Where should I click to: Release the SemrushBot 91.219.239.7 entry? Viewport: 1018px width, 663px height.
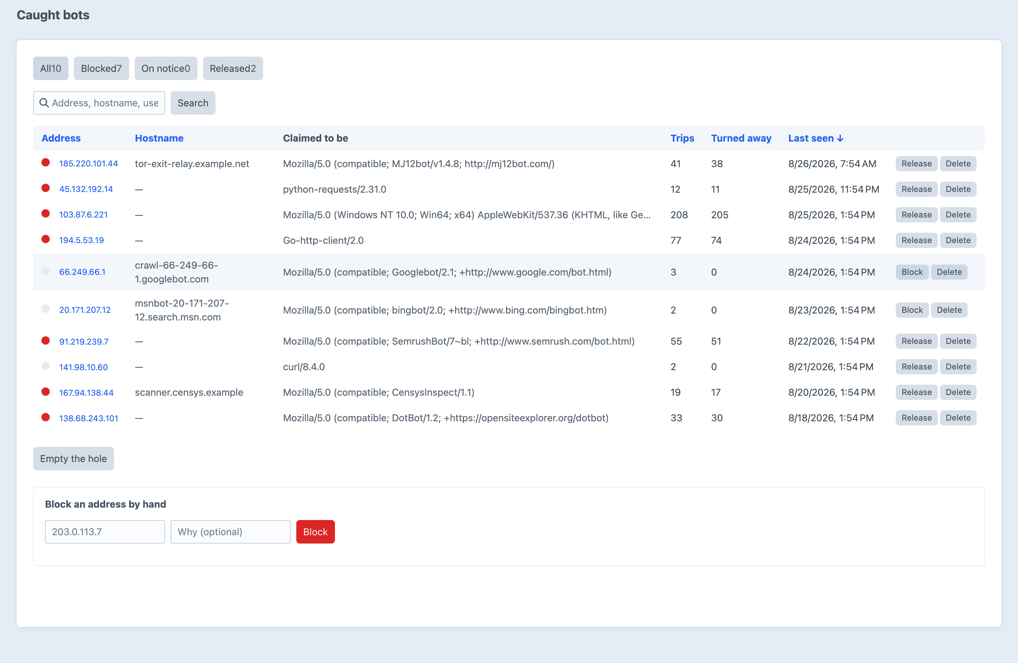click(x=916, y=341)
